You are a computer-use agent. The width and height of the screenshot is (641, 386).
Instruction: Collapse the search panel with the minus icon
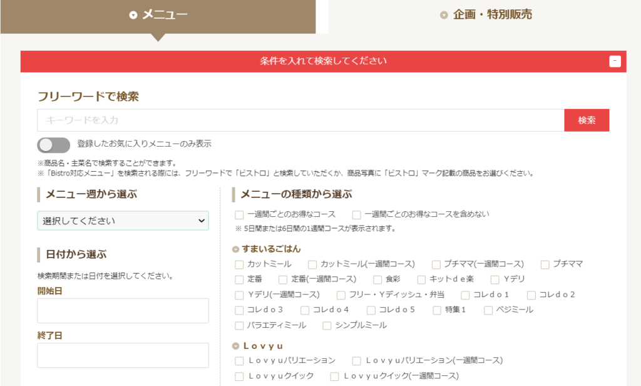tap(615, 61)
